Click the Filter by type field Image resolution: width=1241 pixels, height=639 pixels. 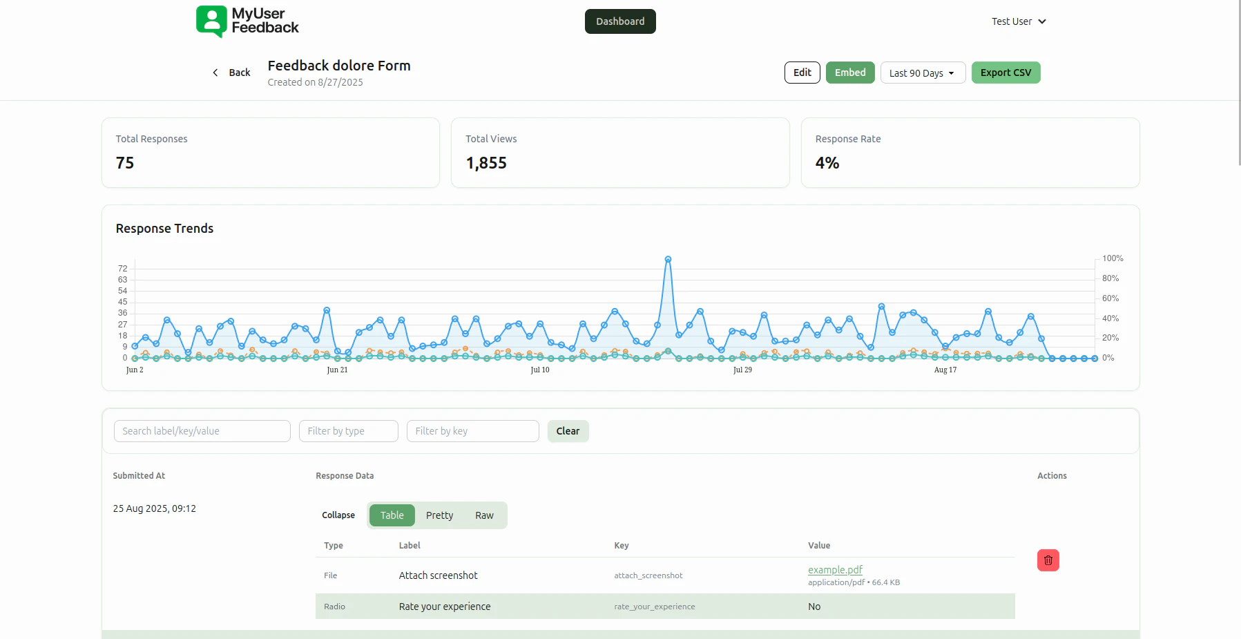(348, 430)
